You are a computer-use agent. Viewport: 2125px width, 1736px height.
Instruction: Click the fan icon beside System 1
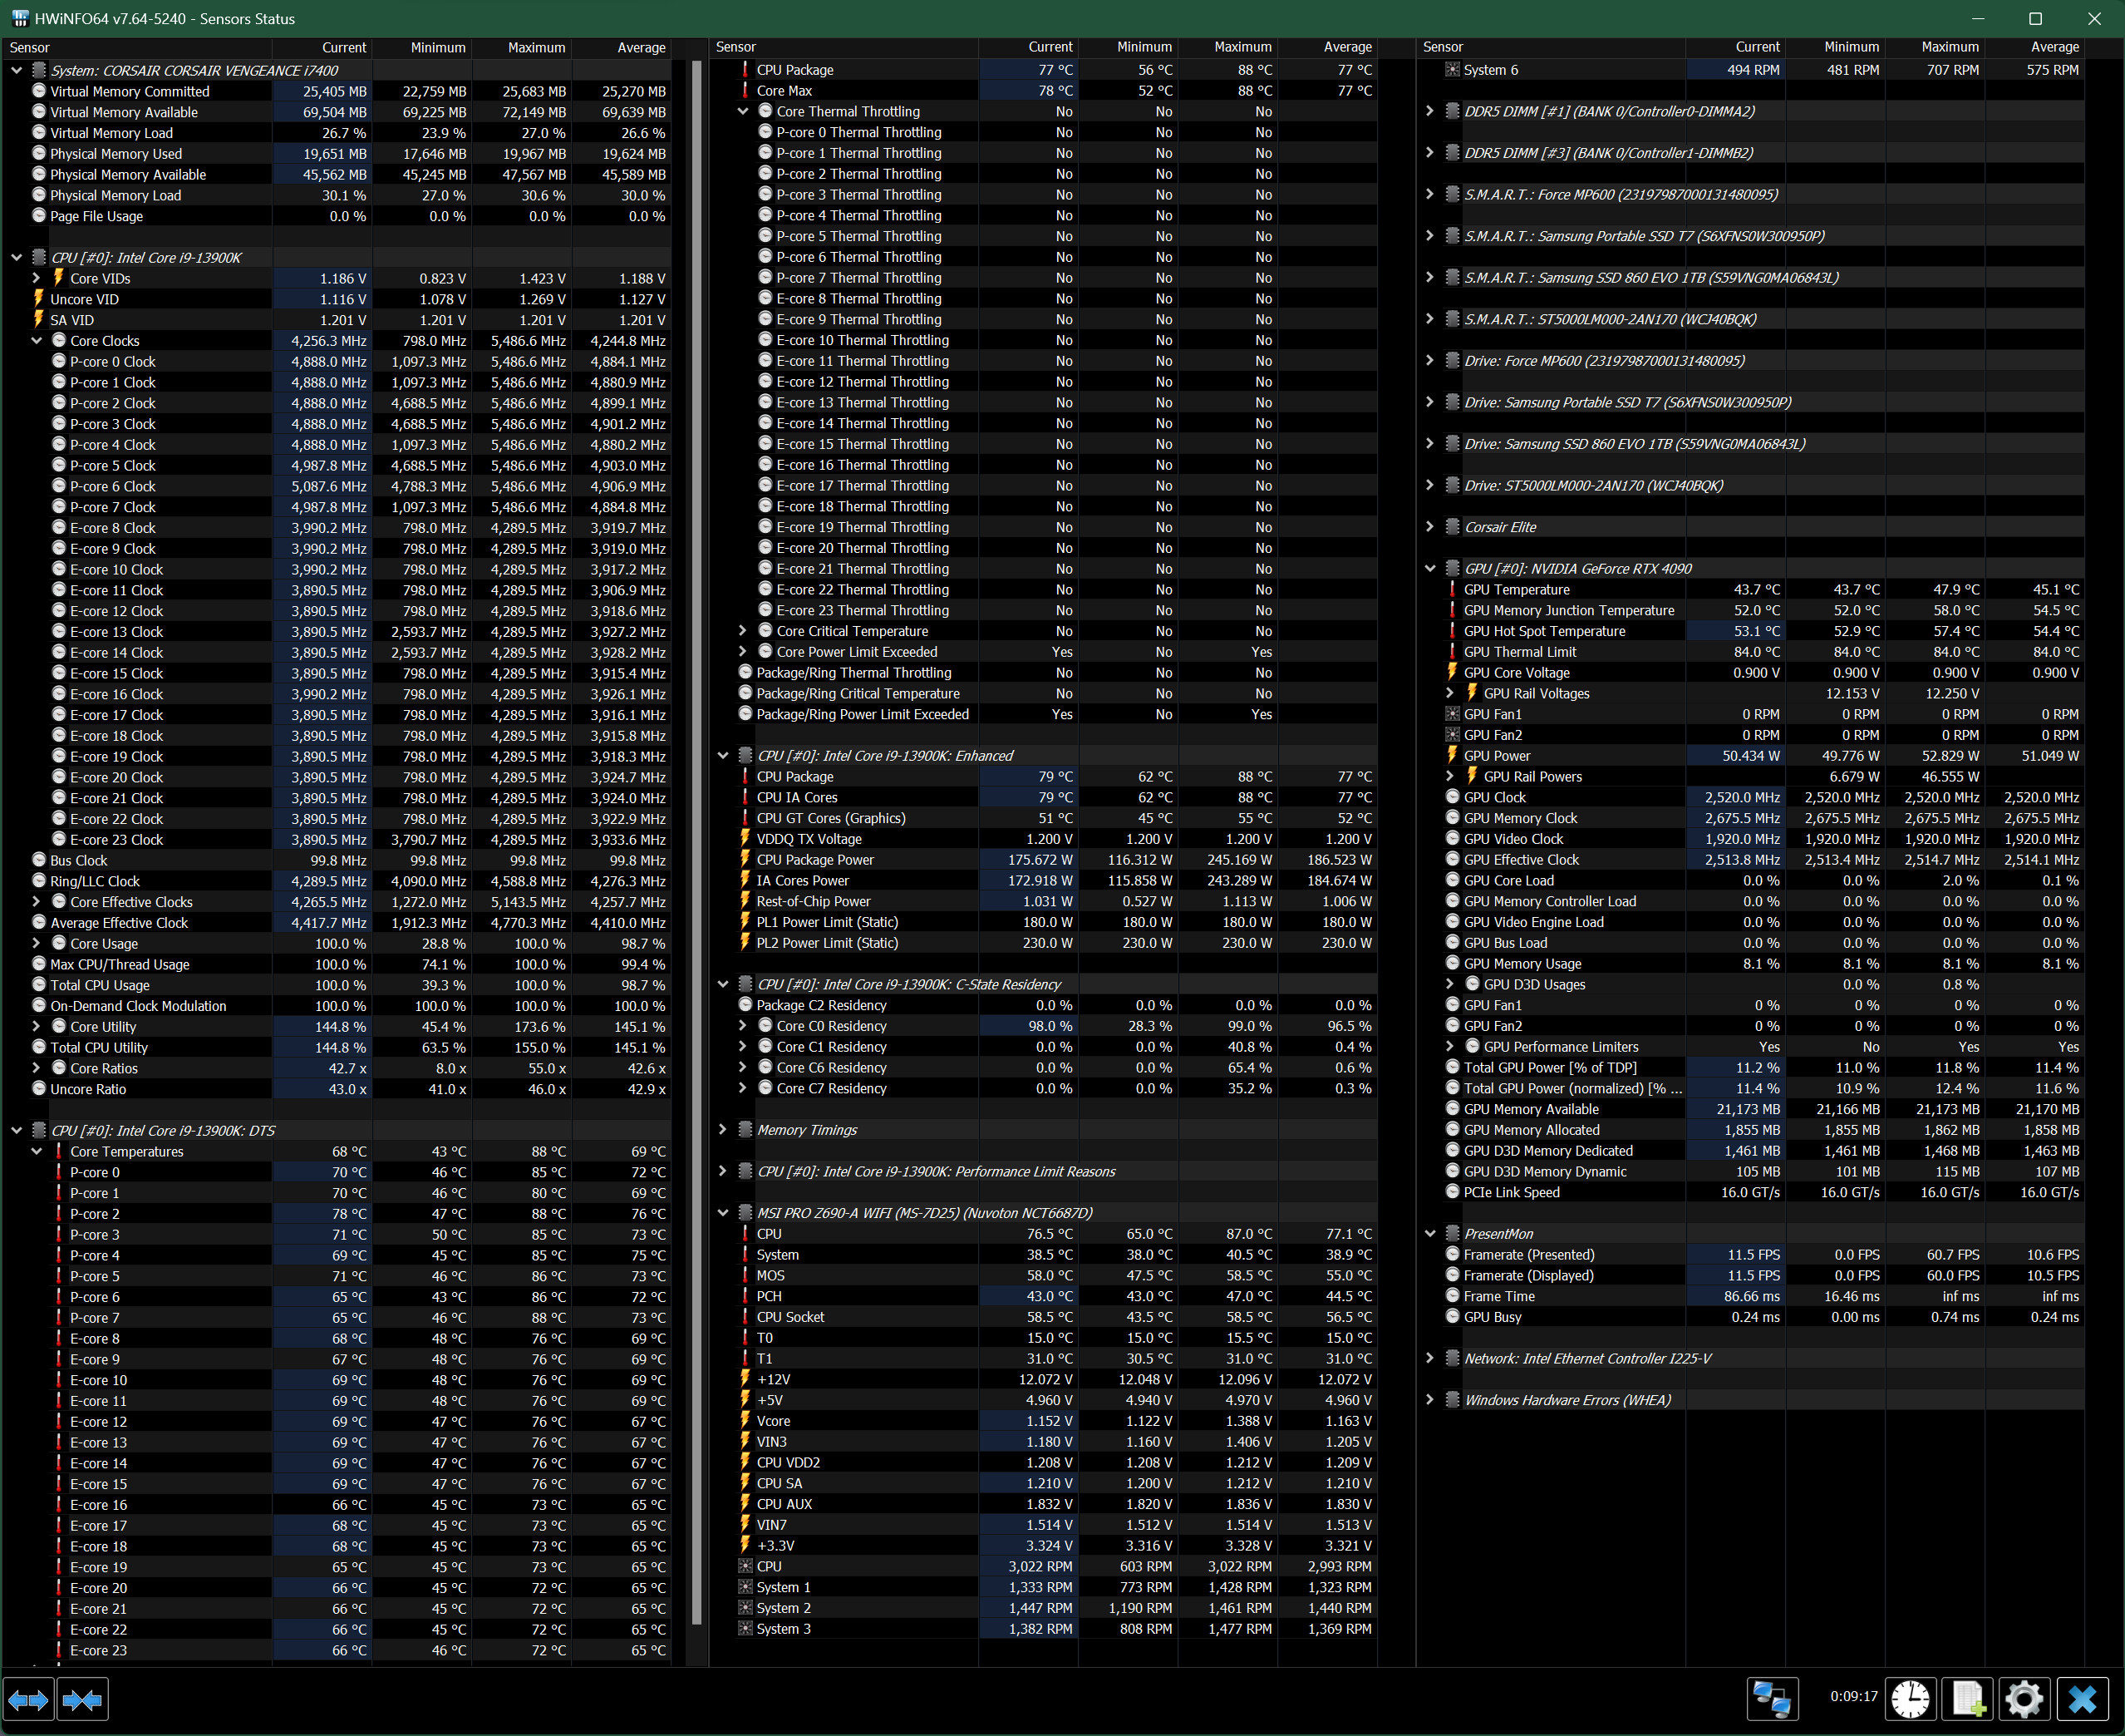tap(745, 1587)
